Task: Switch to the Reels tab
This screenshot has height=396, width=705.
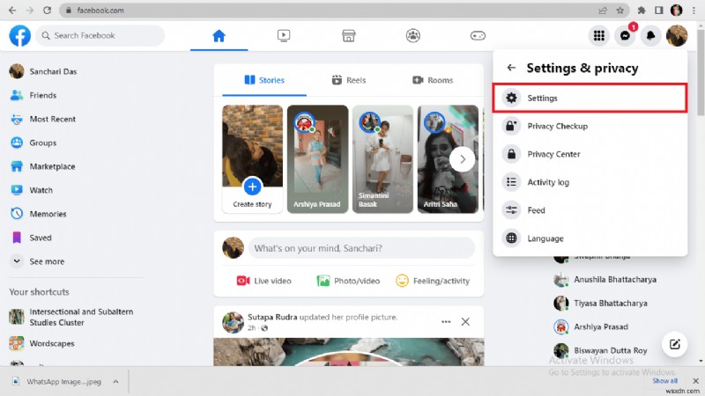Action: pos(349,80)
